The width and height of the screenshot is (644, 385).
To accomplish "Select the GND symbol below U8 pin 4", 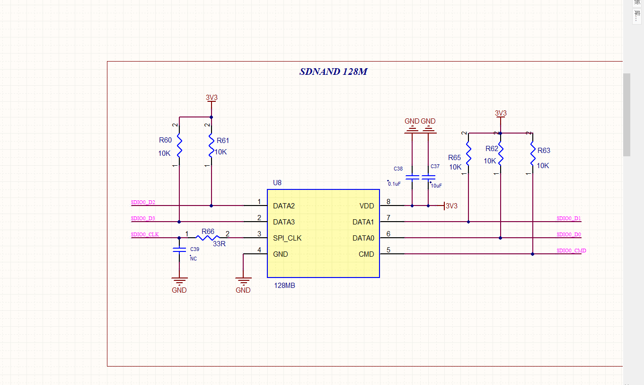I will (243, 284).
